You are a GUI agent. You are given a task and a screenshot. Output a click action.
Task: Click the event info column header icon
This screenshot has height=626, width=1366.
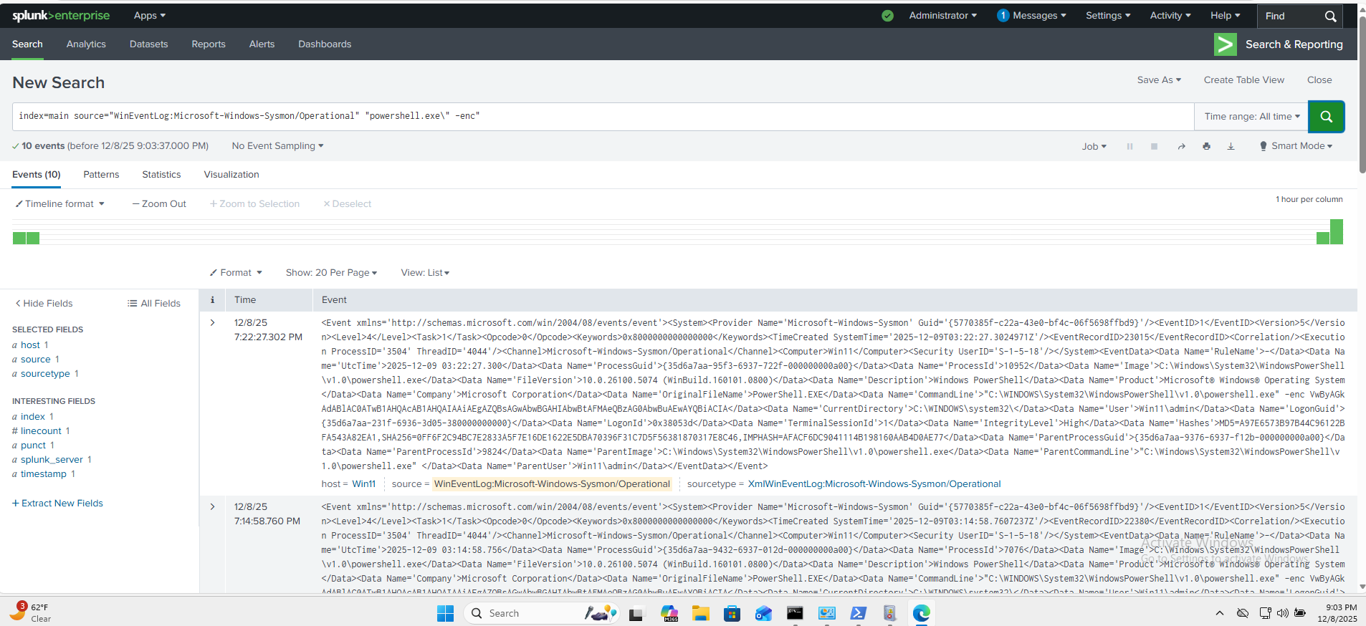pyautogui.click(x=212, y=300)
